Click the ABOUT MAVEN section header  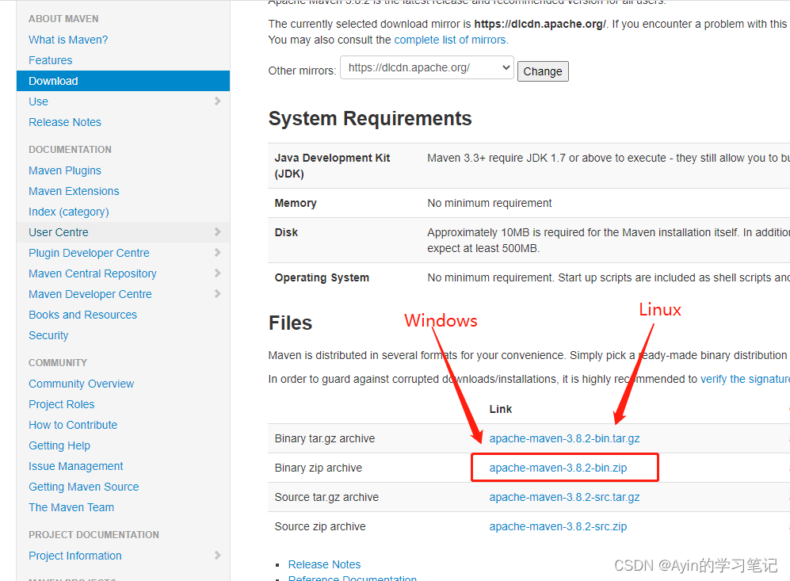click(x=63, y=19)
